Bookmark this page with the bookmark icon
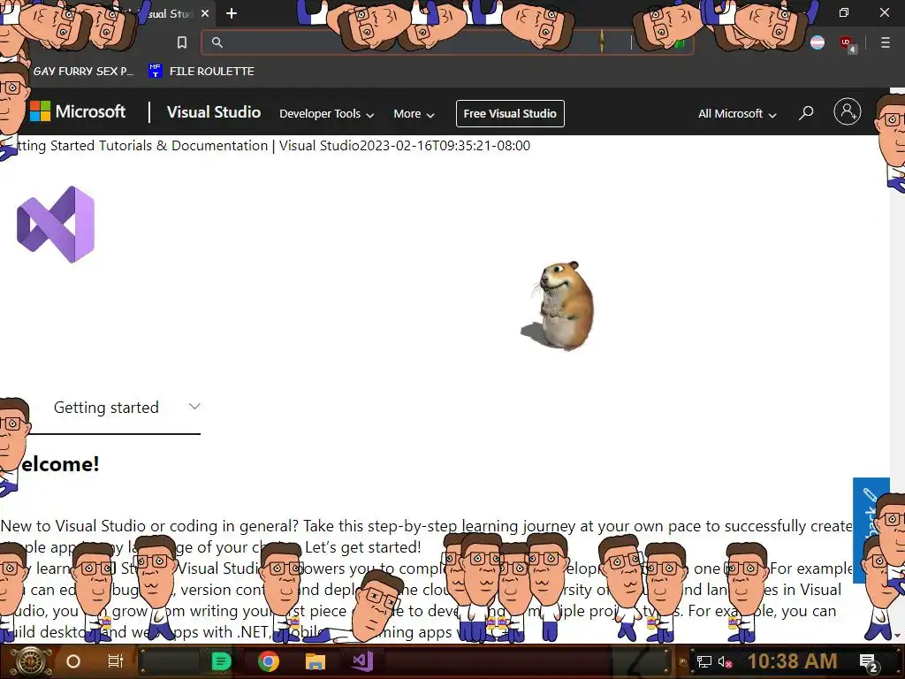This screenshot has width=905, height=679. click(182, 42)
